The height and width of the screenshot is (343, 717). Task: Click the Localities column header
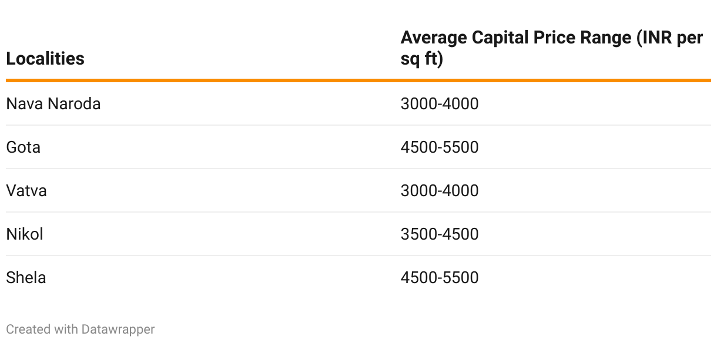[x=45, y=59]
